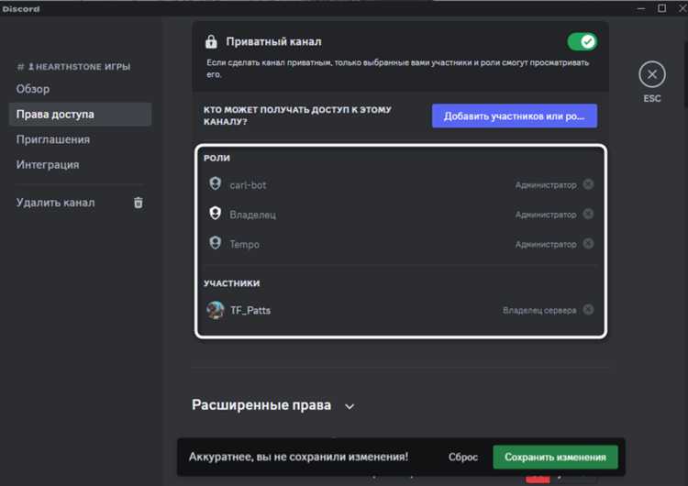
Task: Remove member TF_Patts with its X icon
Action: tap(588, 310)
